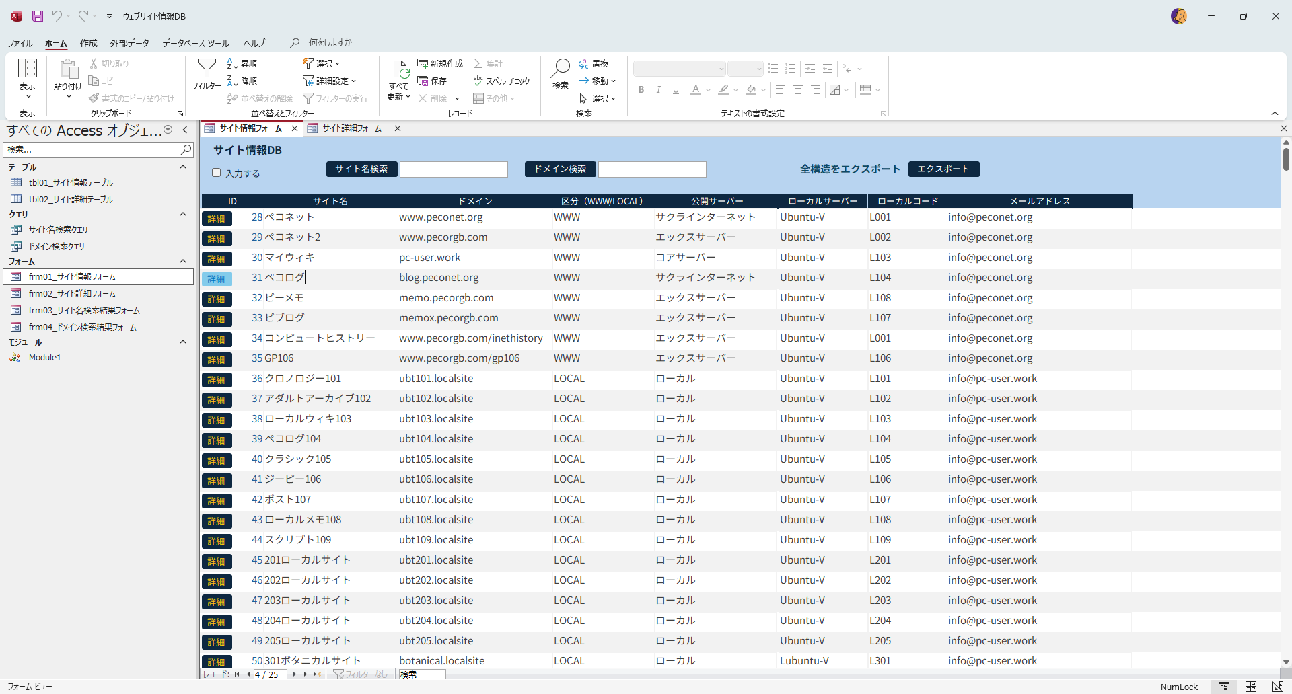Open the 詳細設定 filter dropdown

click(330, 81)
